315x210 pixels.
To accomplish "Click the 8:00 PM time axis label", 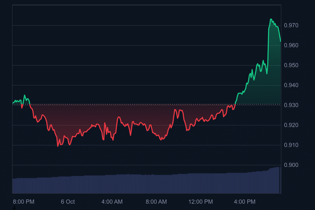I will [24, 202].
